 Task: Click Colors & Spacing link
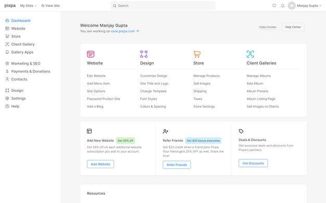153,106
